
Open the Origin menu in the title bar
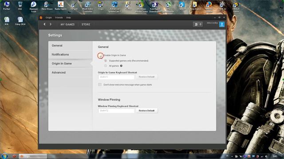click(49, 18)
